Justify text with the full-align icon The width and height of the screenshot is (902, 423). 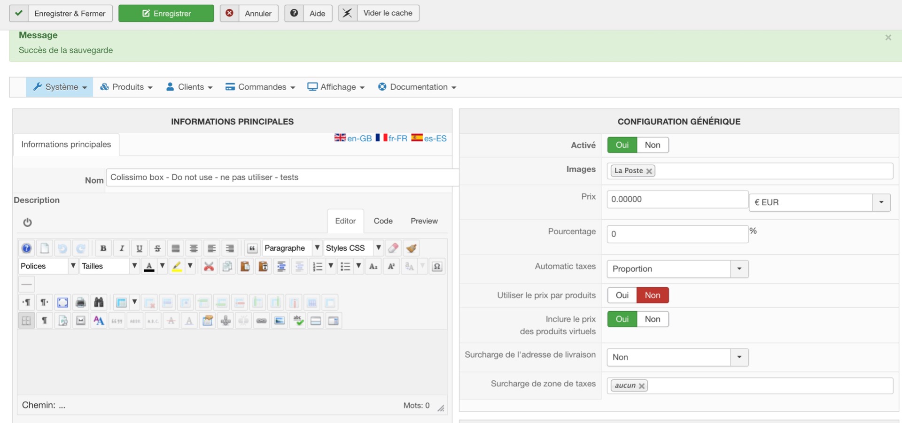[x=176, y=248]
